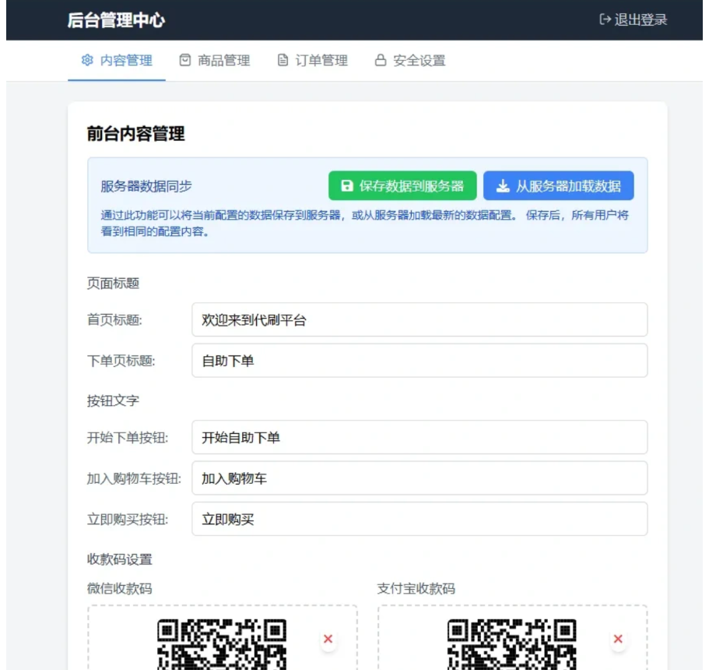The image size is (709, 670).
Task: Open the 订单管理 tab
Action: 311,59
